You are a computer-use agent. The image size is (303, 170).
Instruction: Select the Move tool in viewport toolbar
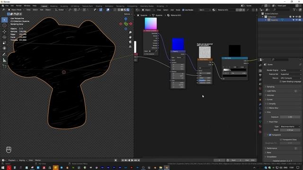tap(4, 32)
